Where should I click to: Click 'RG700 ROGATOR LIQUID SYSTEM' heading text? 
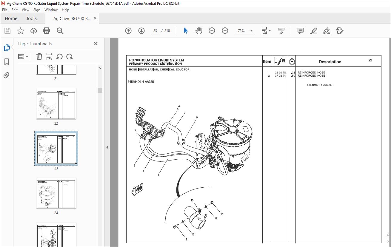(x=156, y=60)
